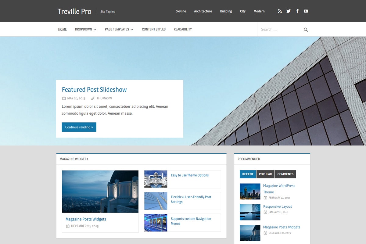This screenshot has width=366, height=244.
Task: Open the RSS feed icon
Action: pyautogui.click(x=280, y=11)
